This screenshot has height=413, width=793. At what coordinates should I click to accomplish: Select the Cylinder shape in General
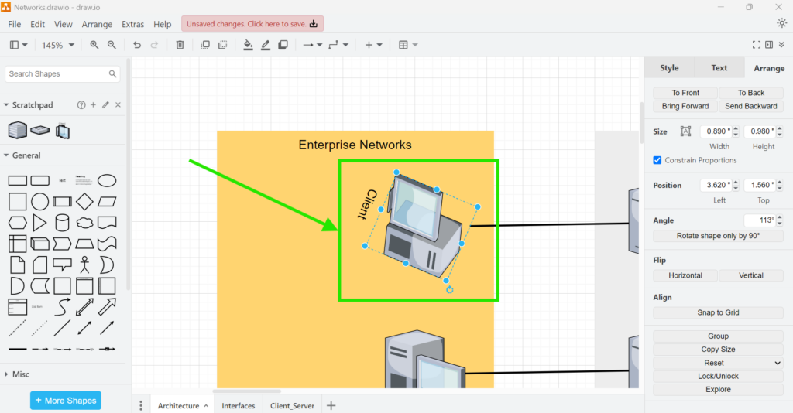tap(62, 223)
